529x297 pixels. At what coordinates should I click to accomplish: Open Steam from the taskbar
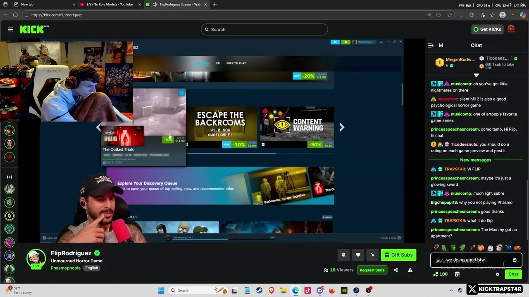pos(259,290)
